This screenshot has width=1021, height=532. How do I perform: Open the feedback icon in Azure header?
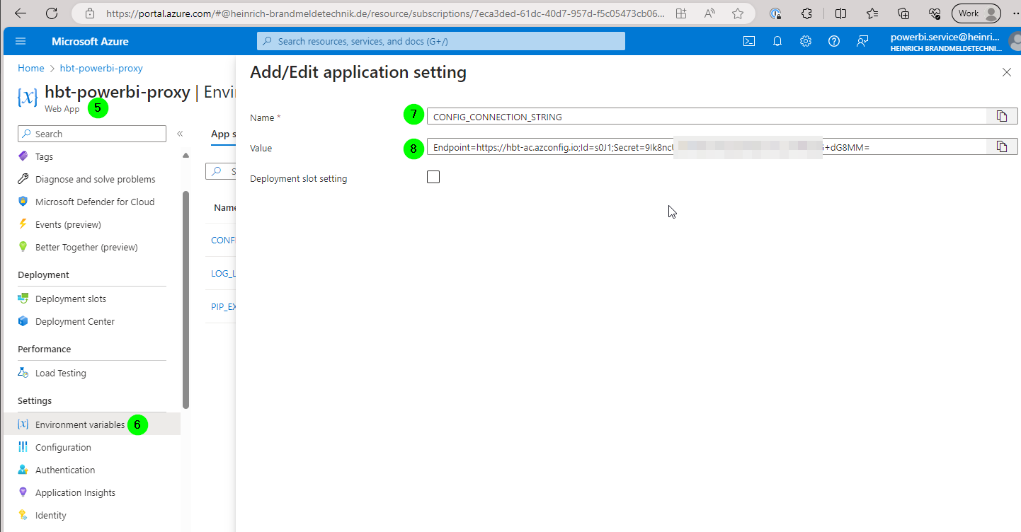(x=862, y=41)
